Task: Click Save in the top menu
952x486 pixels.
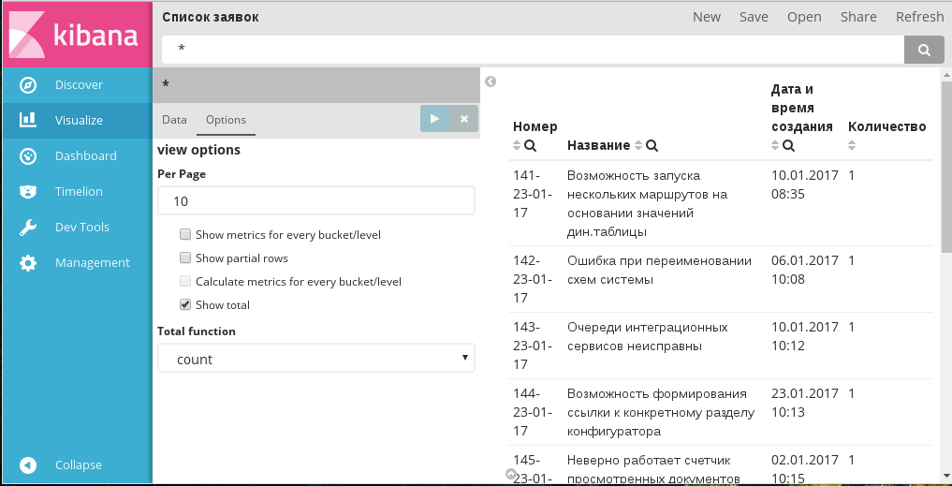Action: (754, 17)
